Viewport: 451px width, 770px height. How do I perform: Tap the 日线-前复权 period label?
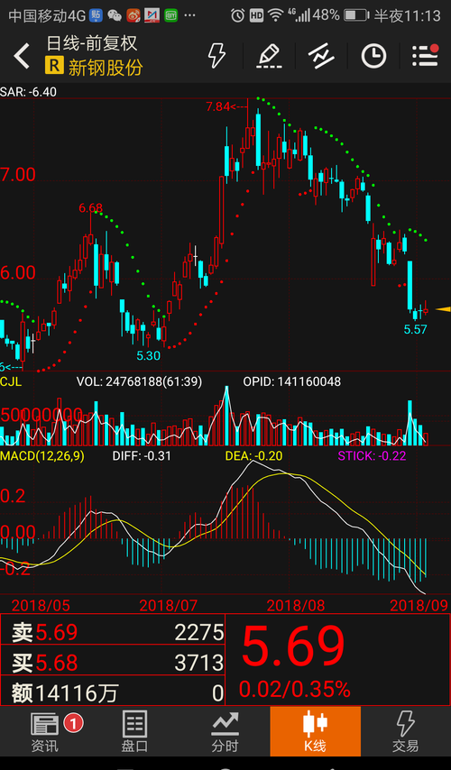coord(92,43)
